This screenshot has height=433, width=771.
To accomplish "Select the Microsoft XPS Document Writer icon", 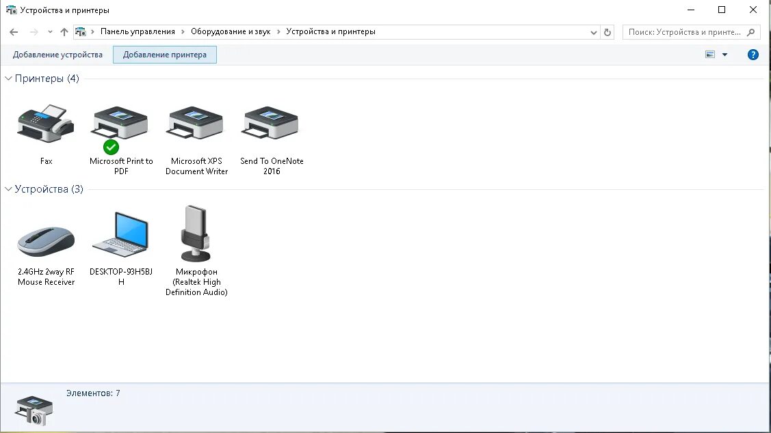I will (196, 123).
